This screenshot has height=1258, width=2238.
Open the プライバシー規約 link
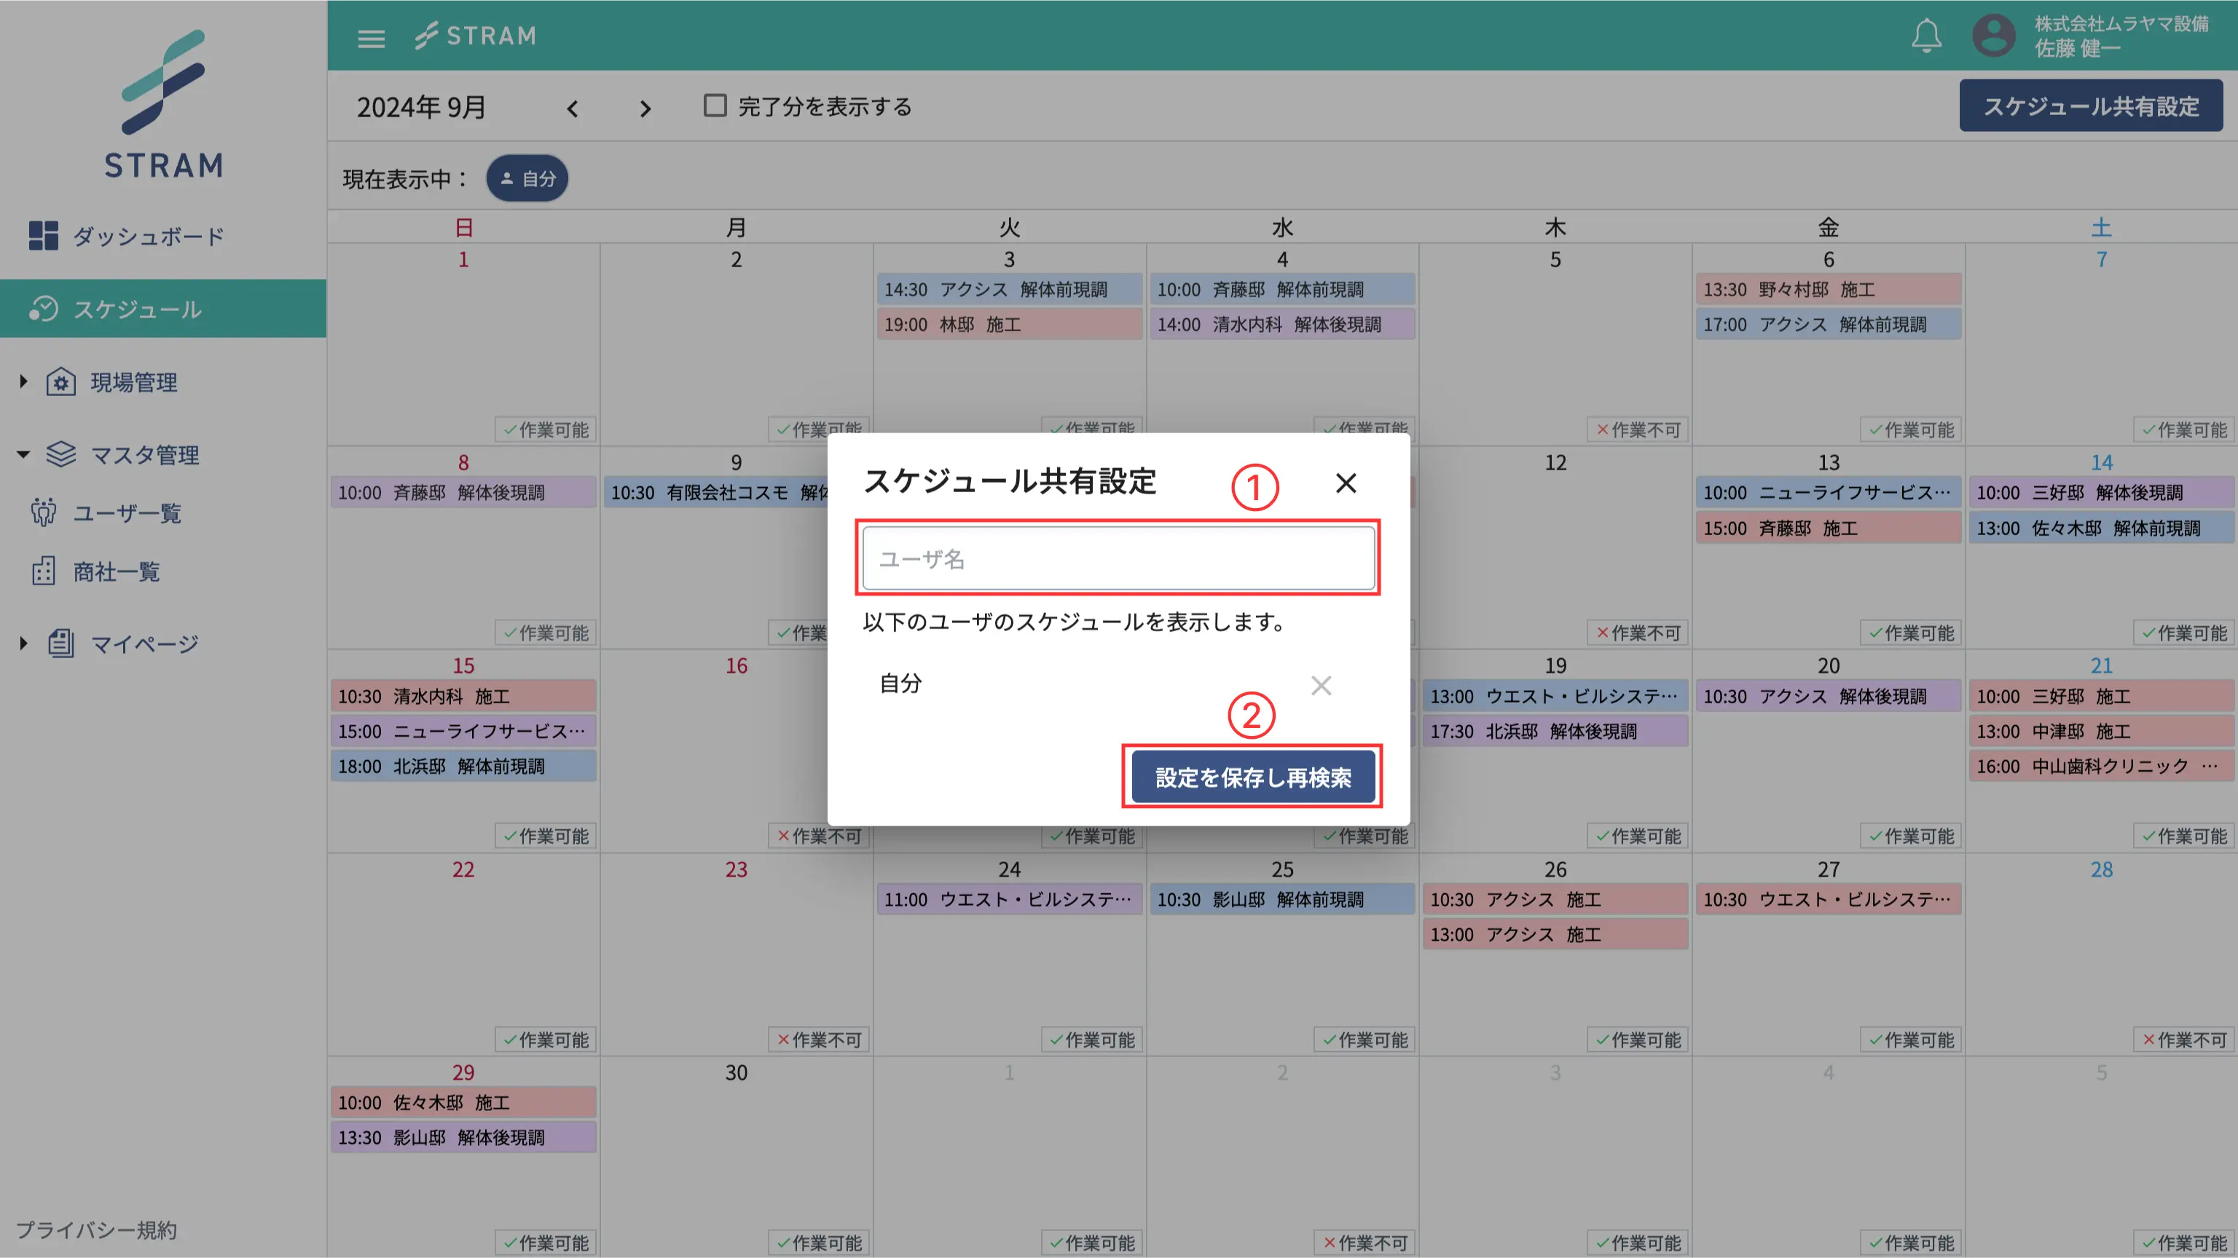click(96, 1230)
